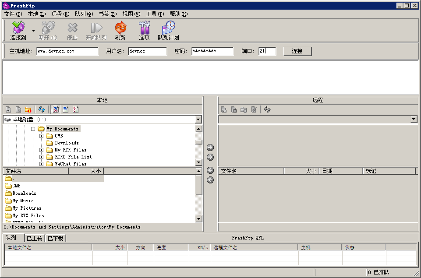
Task: Select ASCII transfer mode in local panel toolbar
Action: pos(65,109)
